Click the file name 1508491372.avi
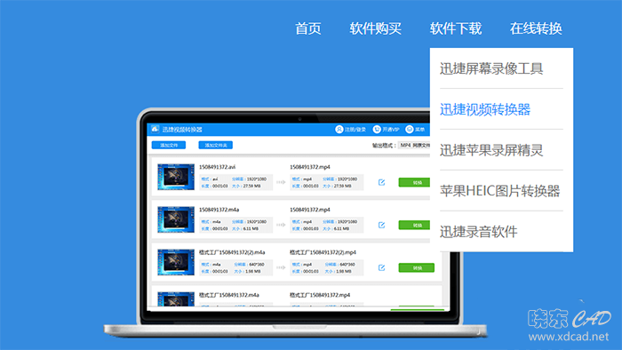 coord(217,167)
